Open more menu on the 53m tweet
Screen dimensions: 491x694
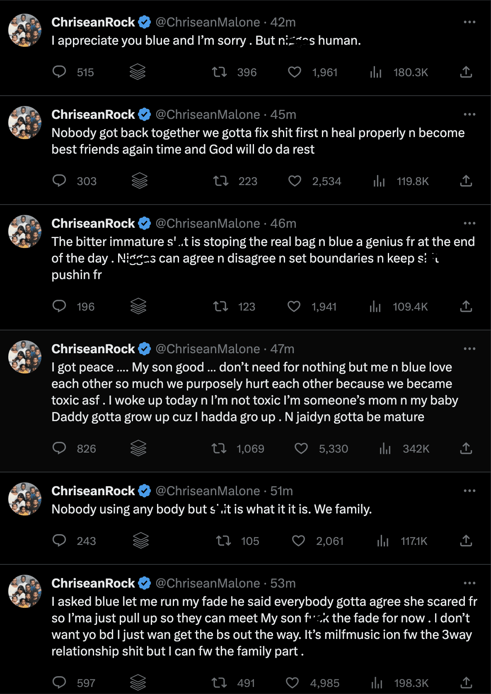[x=469, y=583]
